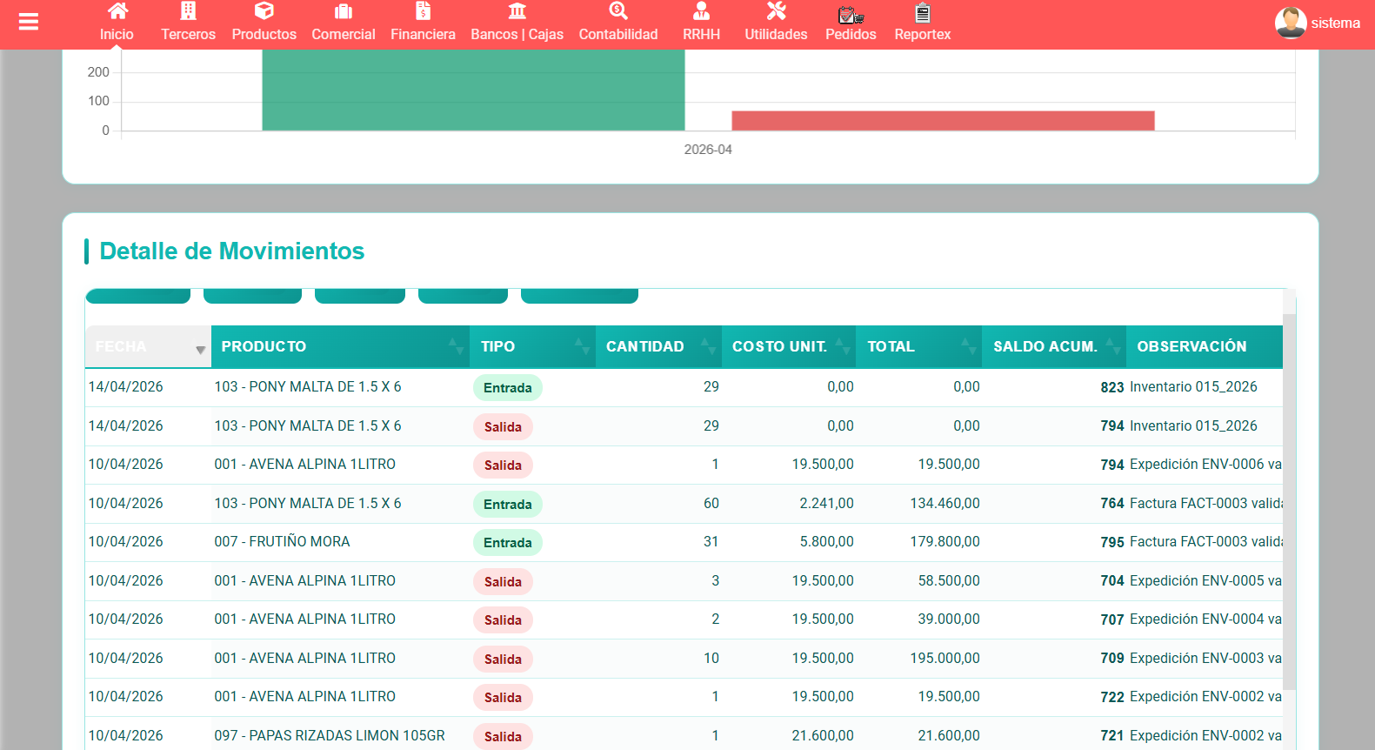The width and height of the screenshot is (1375, 750).
Task: Open the Pedidos menu
Action: 851,23
